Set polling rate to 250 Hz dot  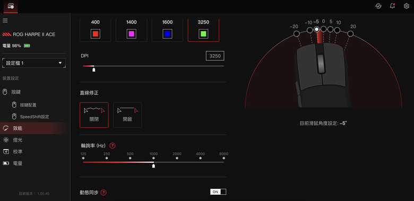tap(107, 158)
